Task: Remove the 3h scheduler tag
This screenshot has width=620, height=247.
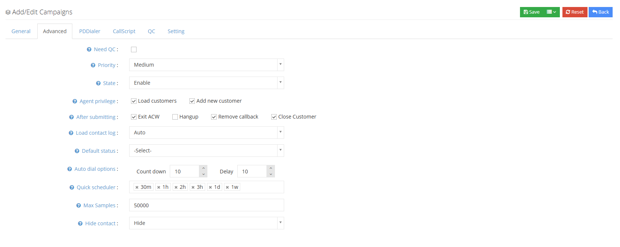Action: click(x=193, y=187)
